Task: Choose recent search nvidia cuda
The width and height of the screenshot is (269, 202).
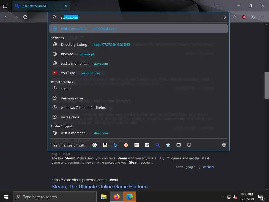Action: 138,117
